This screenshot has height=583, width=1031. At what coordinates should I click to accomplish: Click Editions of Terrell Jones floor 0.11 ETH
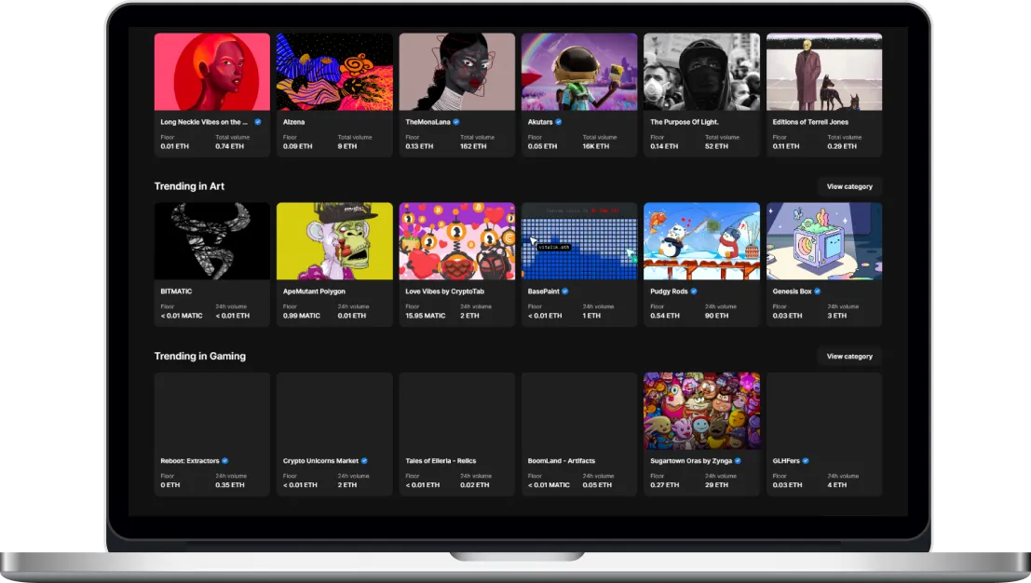[x=786, y=146]
